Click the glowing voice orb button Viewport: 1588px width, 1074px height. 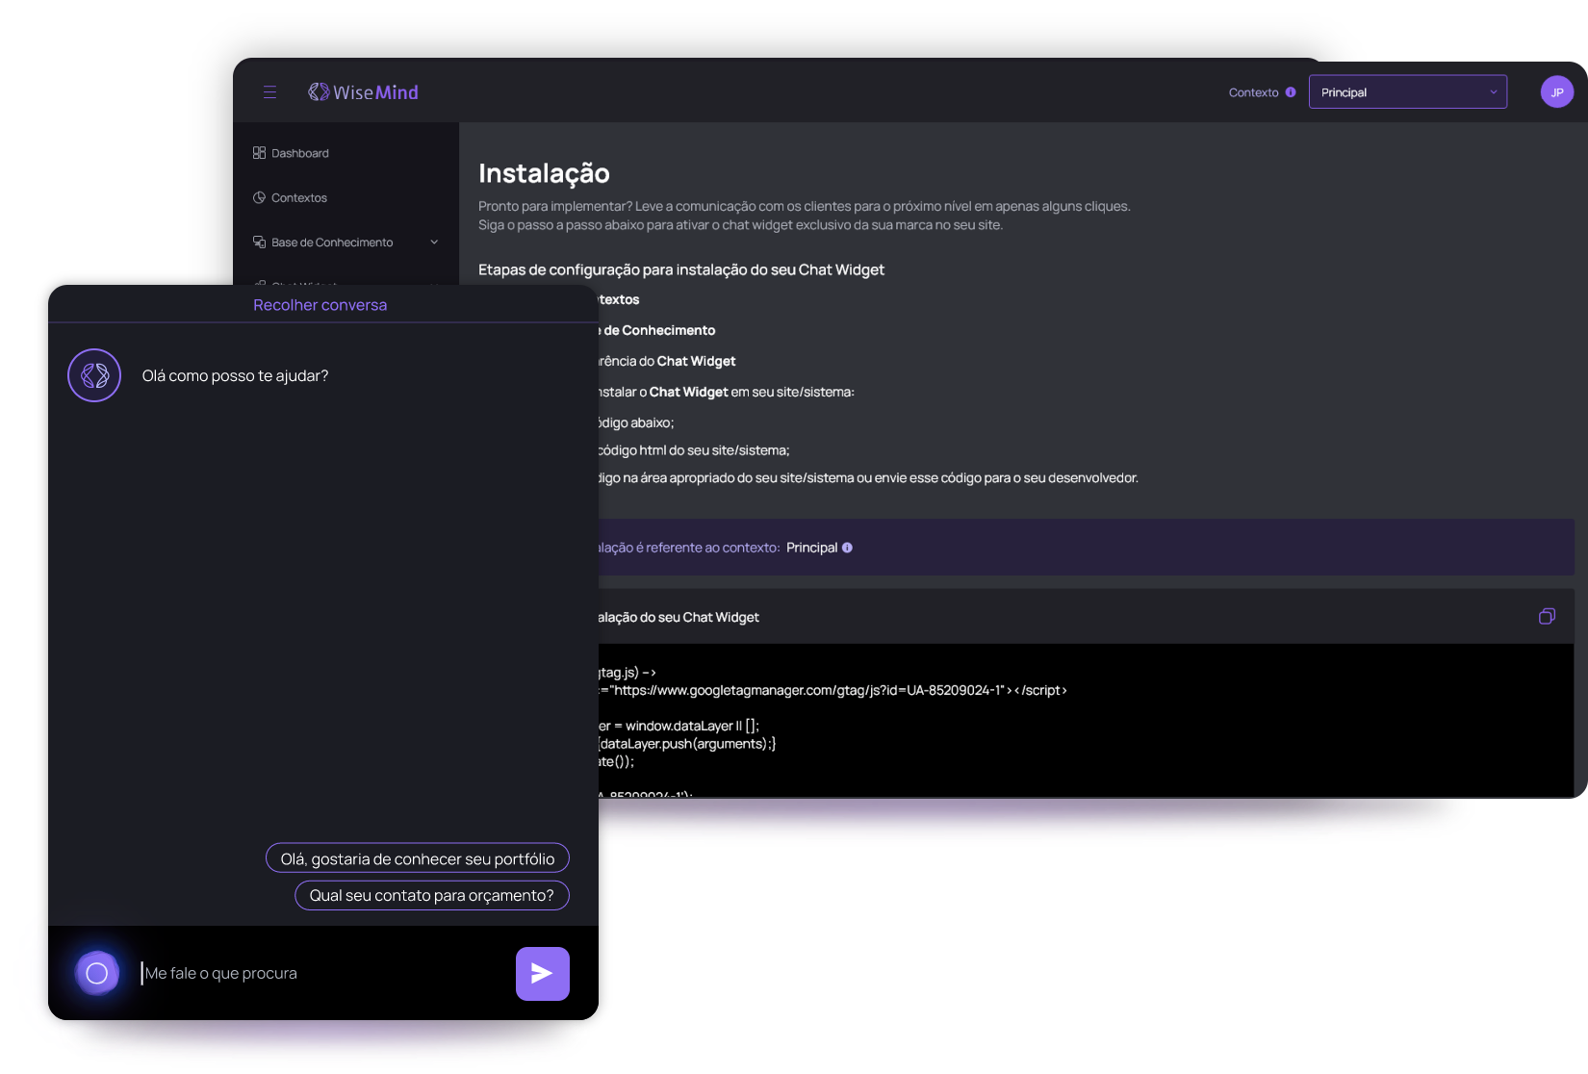[97, 974]
